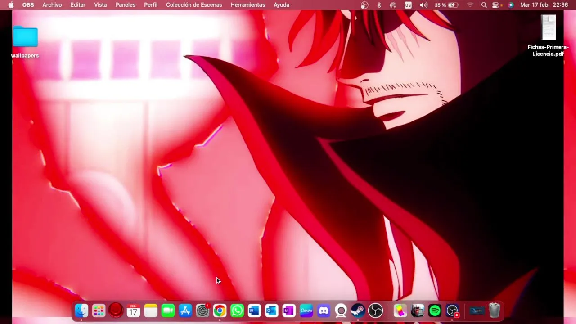
Task: Open the Colección de Escenas menu
Action: coord(194,5)
